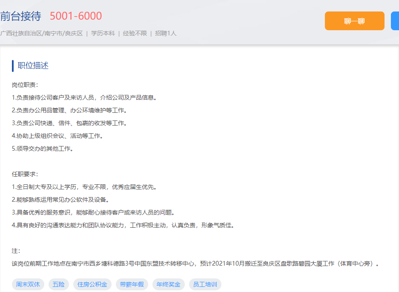Click requirement 4.具有良好的沟通表达能力
The image size is (399, 292).
(x=124, y=225)
